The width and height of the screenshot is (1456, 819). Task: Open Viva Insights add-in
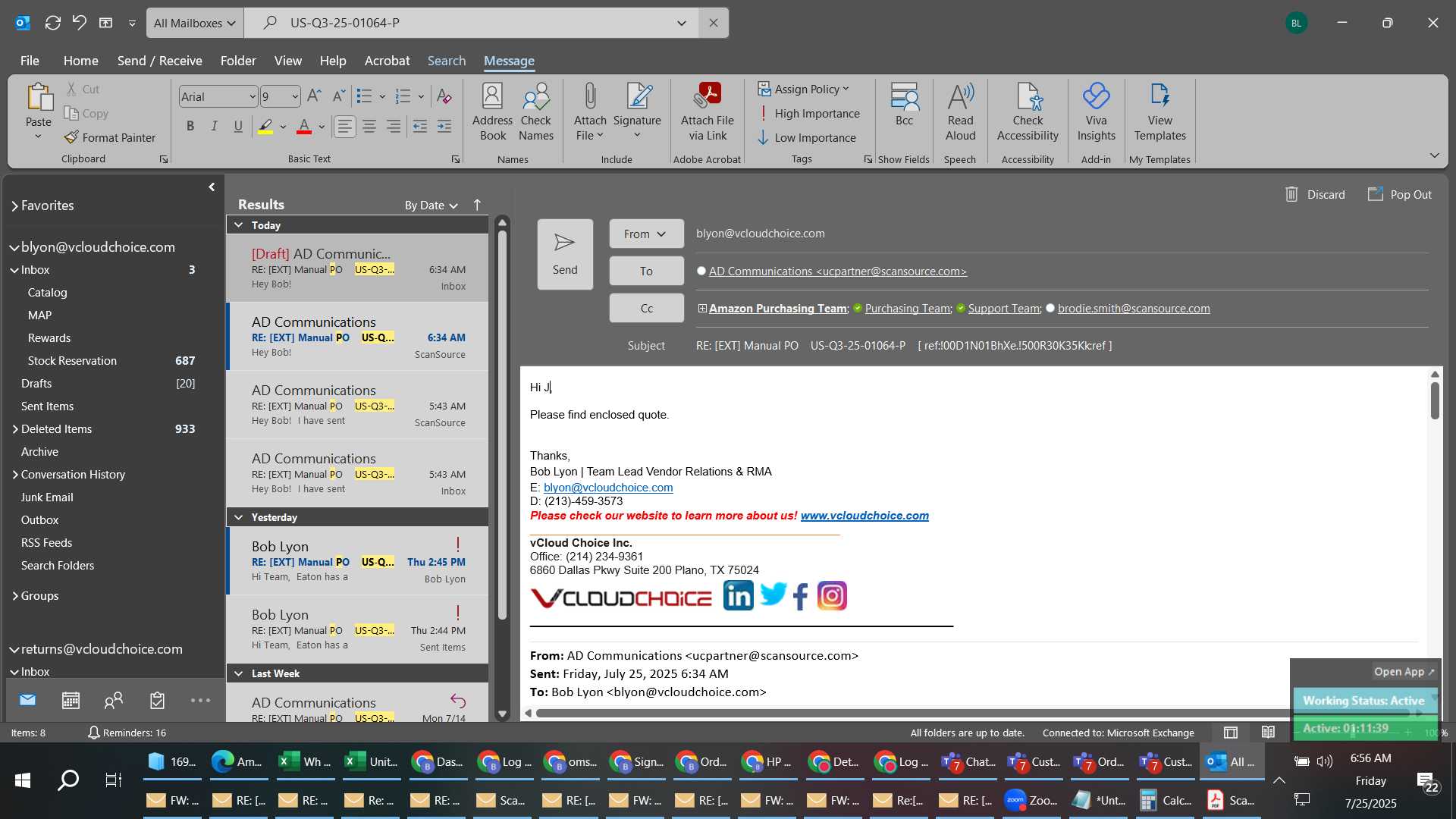(x=1096, y=112)
